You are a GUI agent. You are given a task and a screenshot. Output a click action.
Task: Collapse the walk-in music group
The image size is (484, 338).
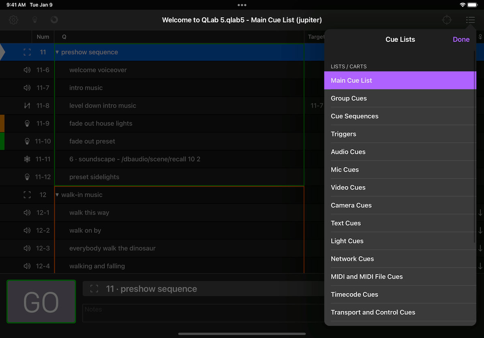pos(57,195)
